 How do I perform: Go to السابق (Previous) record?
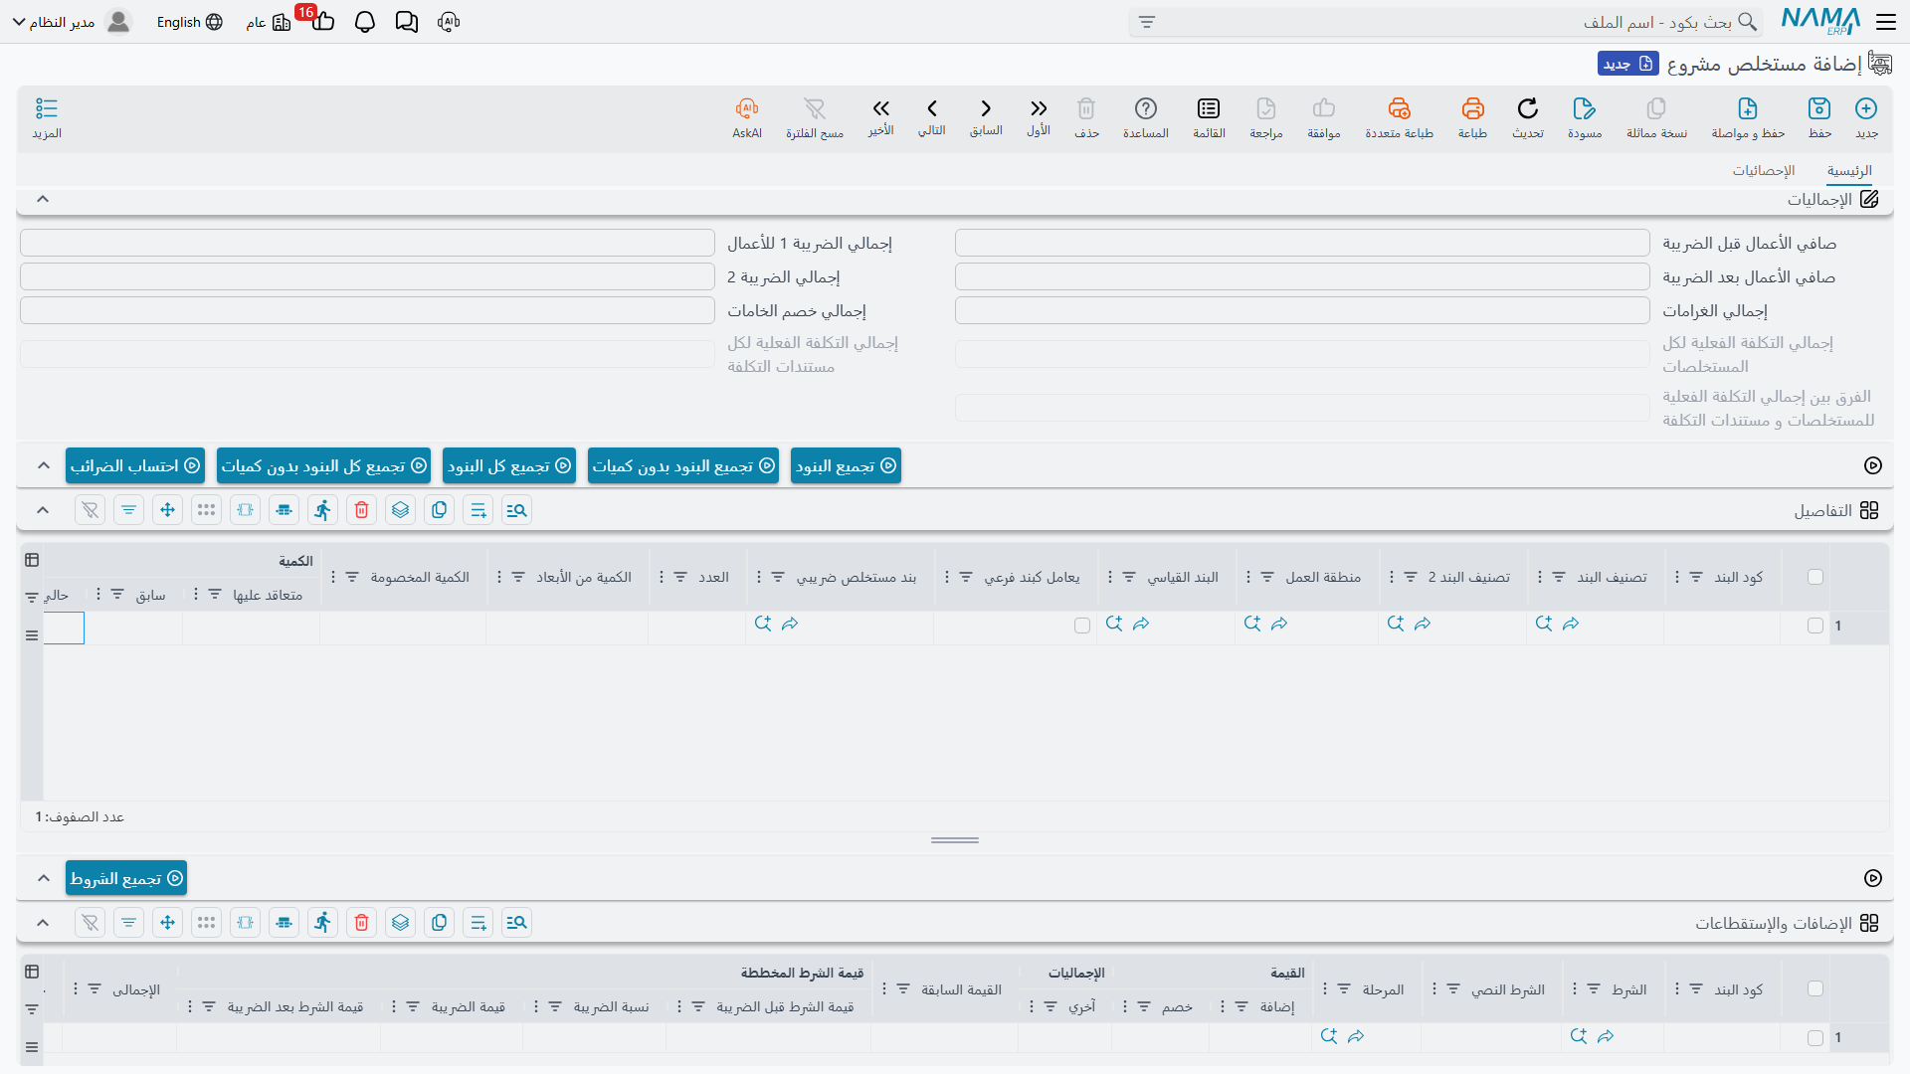pyautogui.click(x=986, y=108)
